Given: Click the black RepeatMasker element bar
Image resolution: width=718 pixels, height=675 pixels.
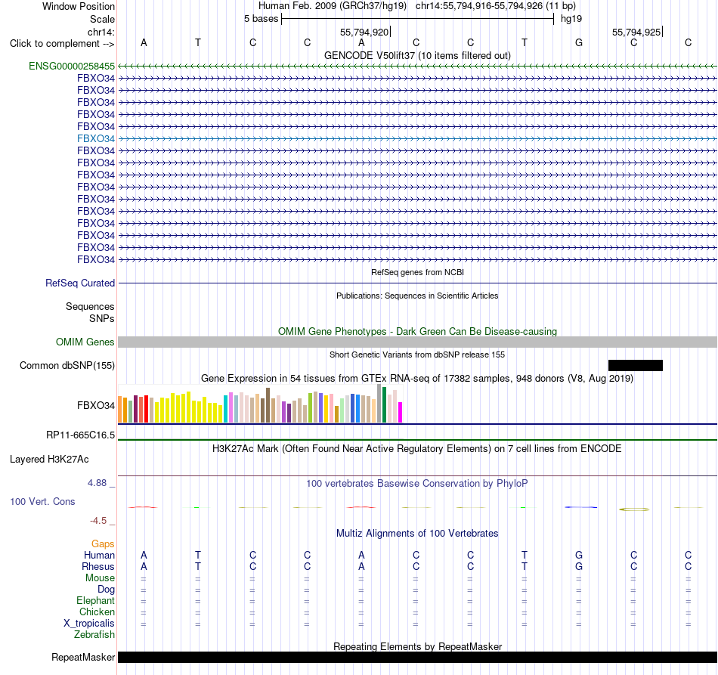Looking at the screenshot, I should click(417, 657).
